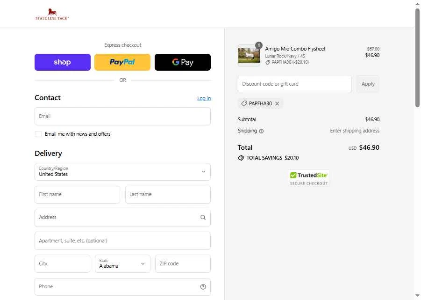Screen dimensions: 421x300
Task: Click the ZIP code field
Action: tap(183, 263)
